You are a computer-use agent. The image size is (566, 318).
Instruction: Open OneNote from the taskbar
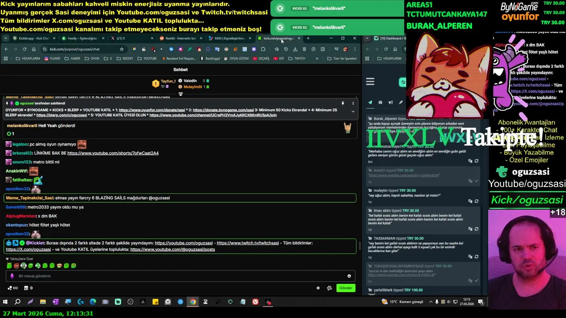tap(55, 302)
